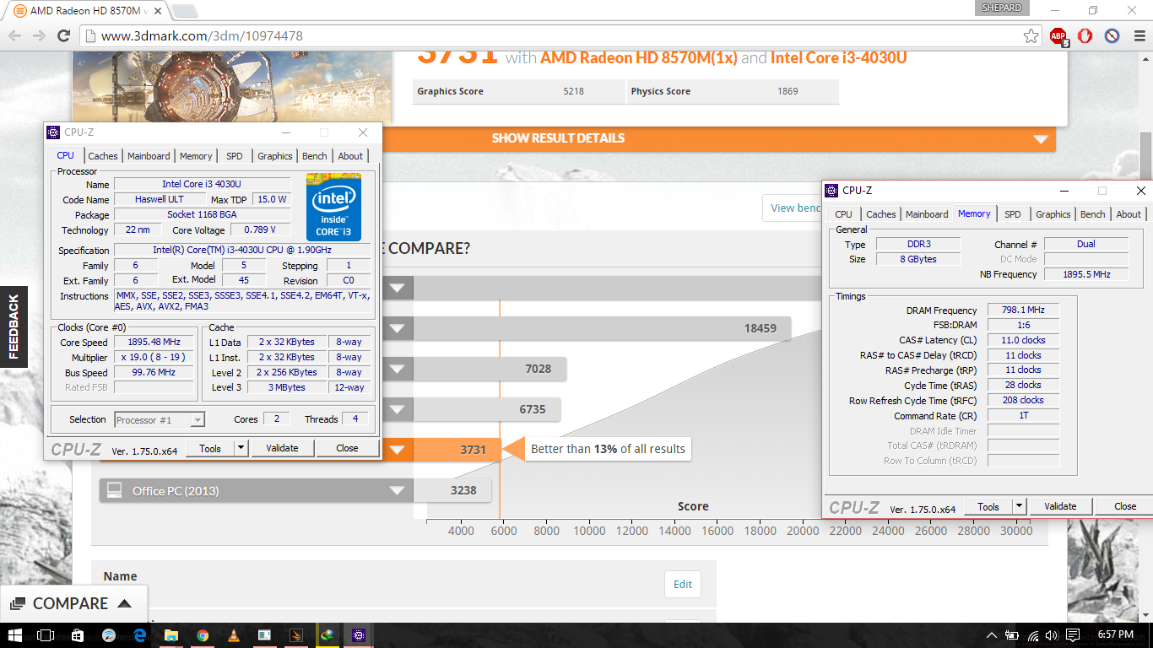This screenshot has height=648, width=1153.
Task: Open a new Chrome tab
Action: tap(184, 11)
